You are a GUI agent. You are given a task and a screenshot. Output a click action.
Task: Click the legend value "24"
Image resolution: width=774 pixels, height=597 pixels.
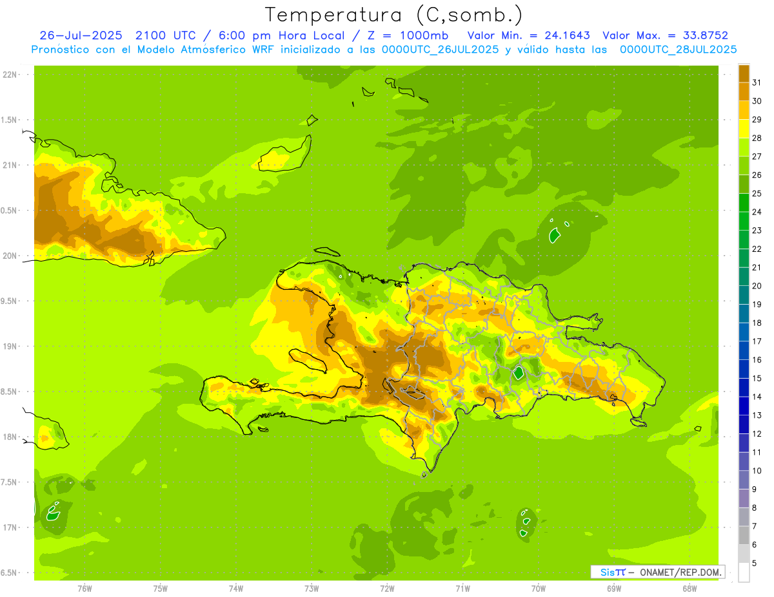pyautogui.click(x=757, y=212)
